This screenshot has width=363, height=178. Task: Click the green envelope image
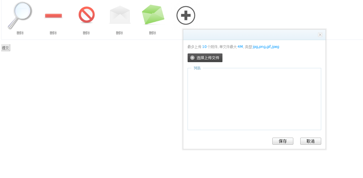pyautogui.click(x=153, y=15)
